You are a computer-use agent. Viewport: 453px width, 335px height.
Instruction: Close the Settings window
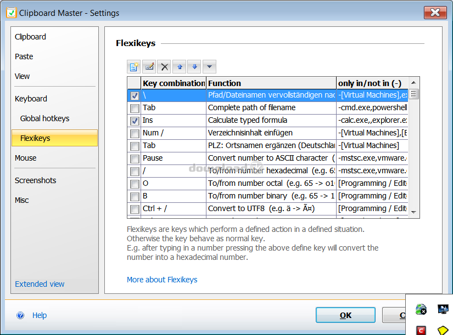pyautogui.click(x=435, y=13)
